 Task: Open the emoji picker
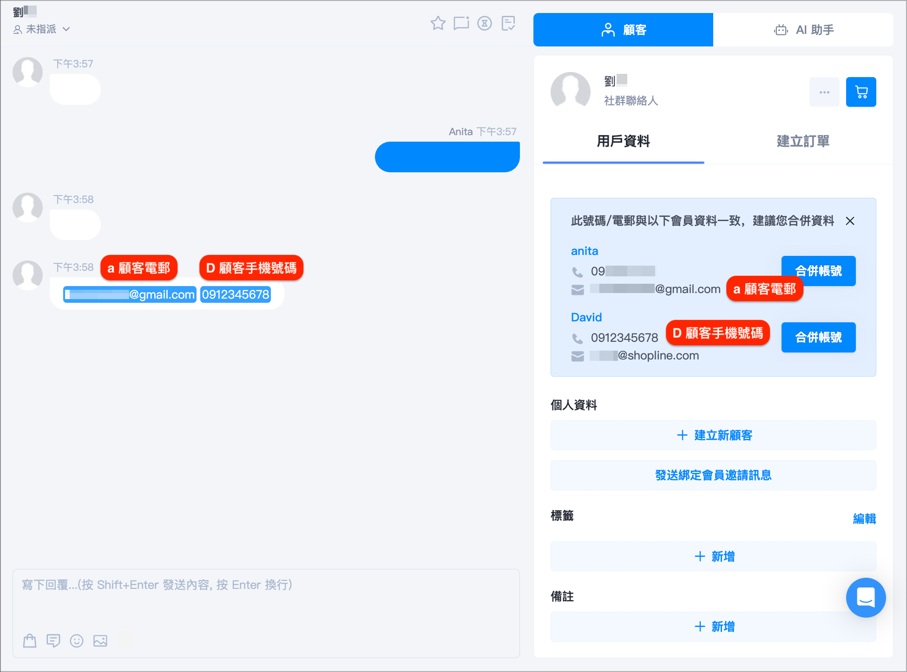coord(77,641)
